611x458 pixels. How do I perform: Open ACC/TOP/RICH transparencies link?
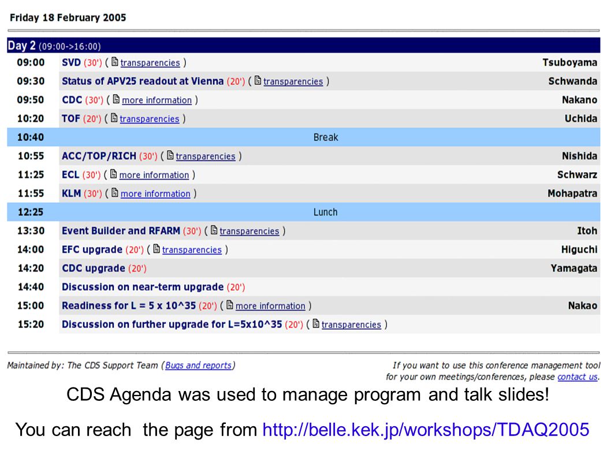tap(206, 157)
